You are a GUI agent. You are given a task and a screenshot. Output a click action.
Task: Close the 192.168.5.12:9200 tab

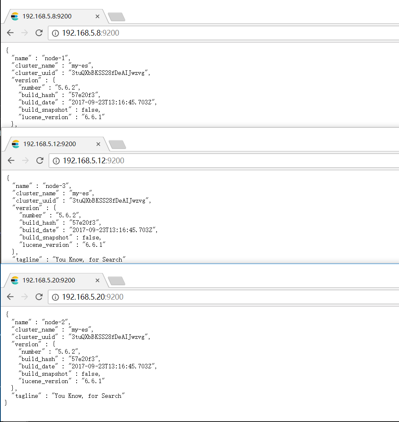tap(98, 144)
